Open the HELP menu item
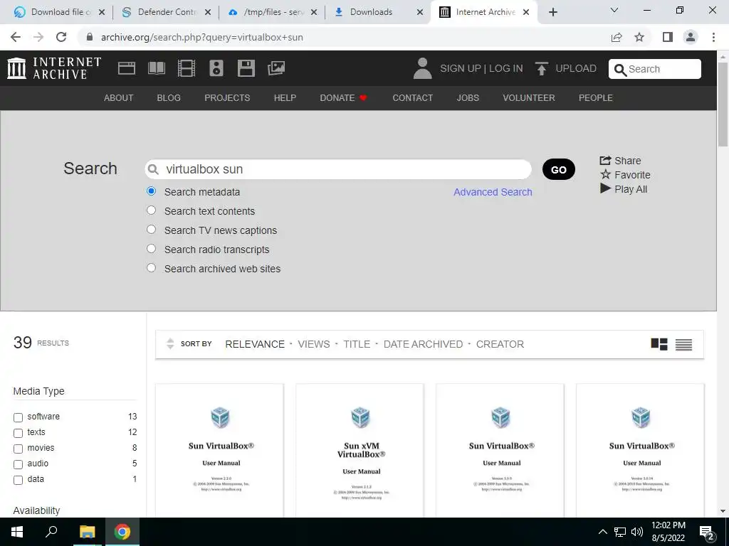 pos(285,98)
